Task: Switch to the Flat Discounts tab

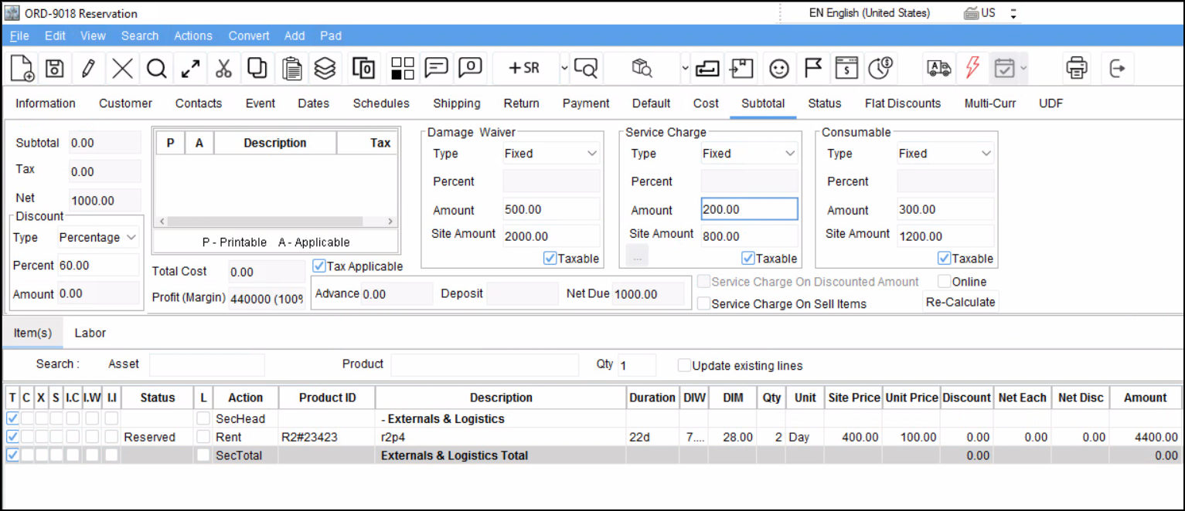Action: [x=903, y=103]
